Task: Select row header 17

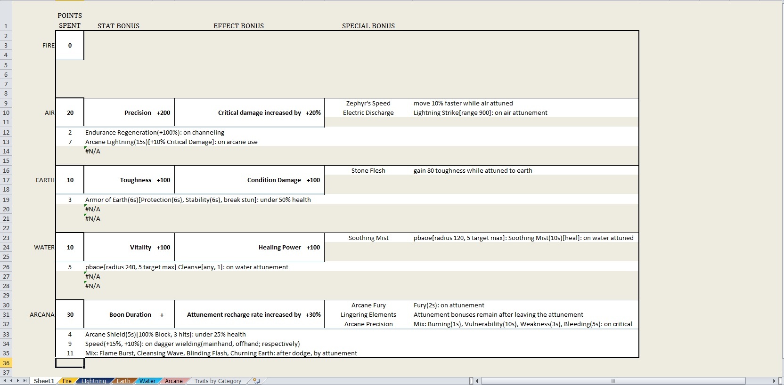Action: click(6, 180)
